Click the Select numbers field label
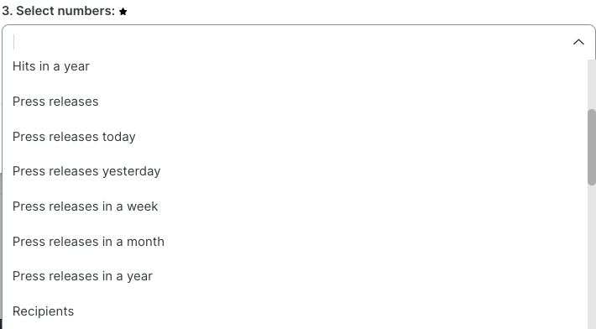Screen dimensions: 596x329 [x=58, y=11]
